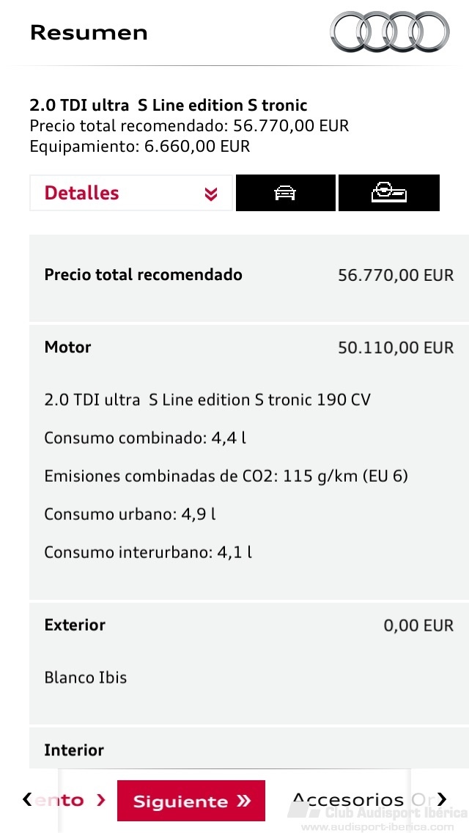Click the Blanco Ibis color entry
The image size is (469, 833).
86,678
